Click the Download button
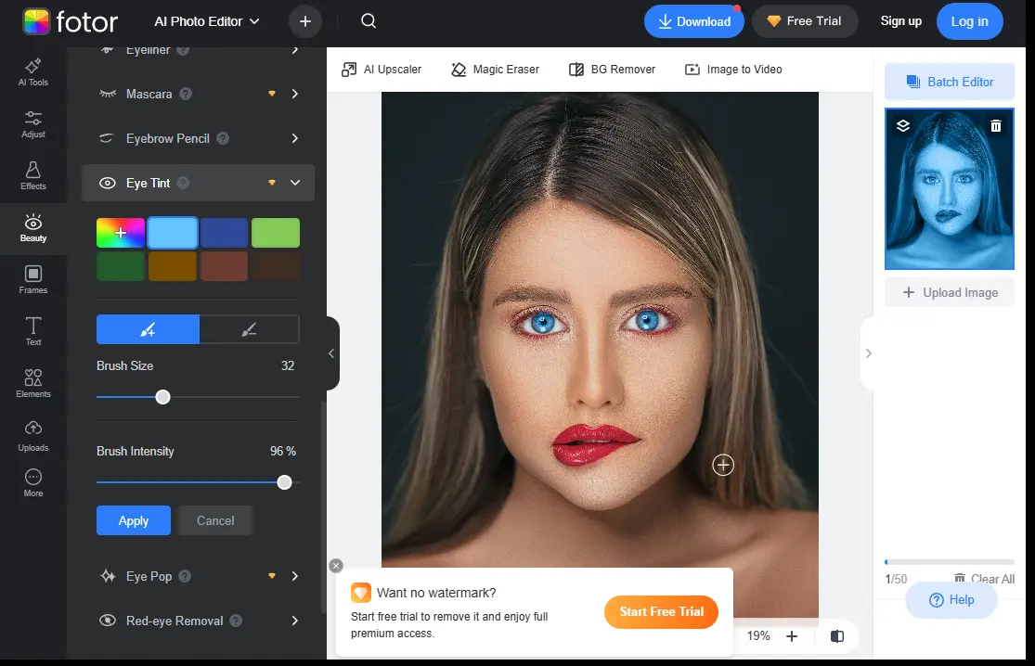This screenshot has height=666, width=1035. coord(693,21)
